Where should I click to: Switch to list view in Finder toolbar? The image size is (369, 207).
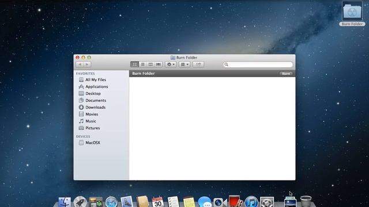click(142, 64)
